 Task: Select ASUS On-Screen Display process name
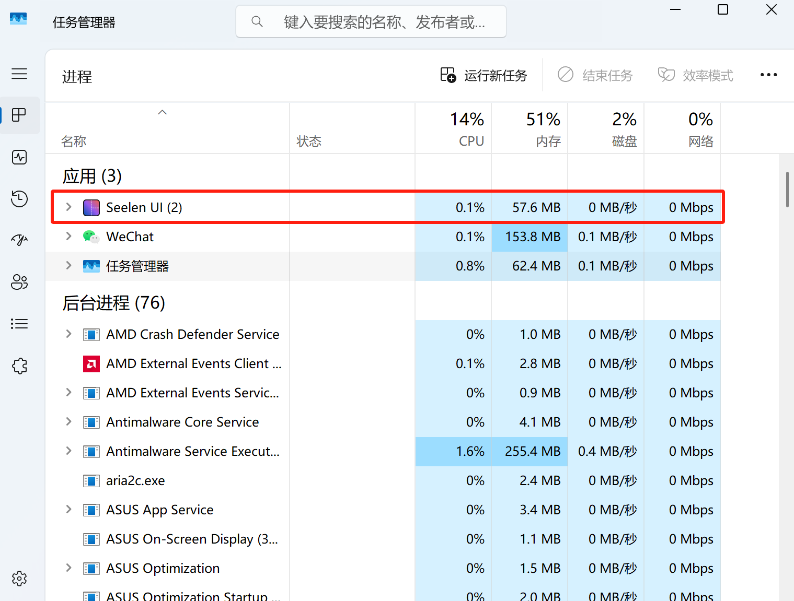pyautogui.click(x=192, y=539)
